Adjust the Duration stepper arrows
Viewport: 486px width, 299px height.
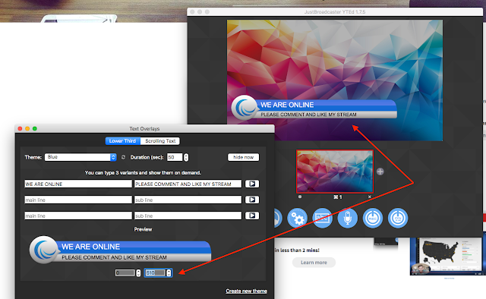pos(186,157)
